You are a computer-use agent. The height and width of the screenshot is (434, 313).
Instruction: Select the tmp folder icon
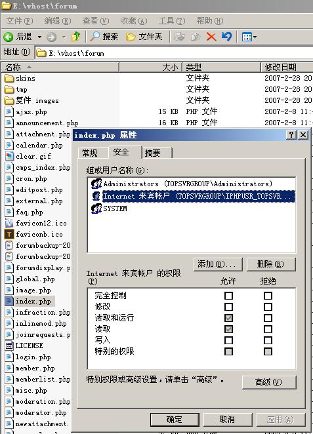(x=9, y=90)
